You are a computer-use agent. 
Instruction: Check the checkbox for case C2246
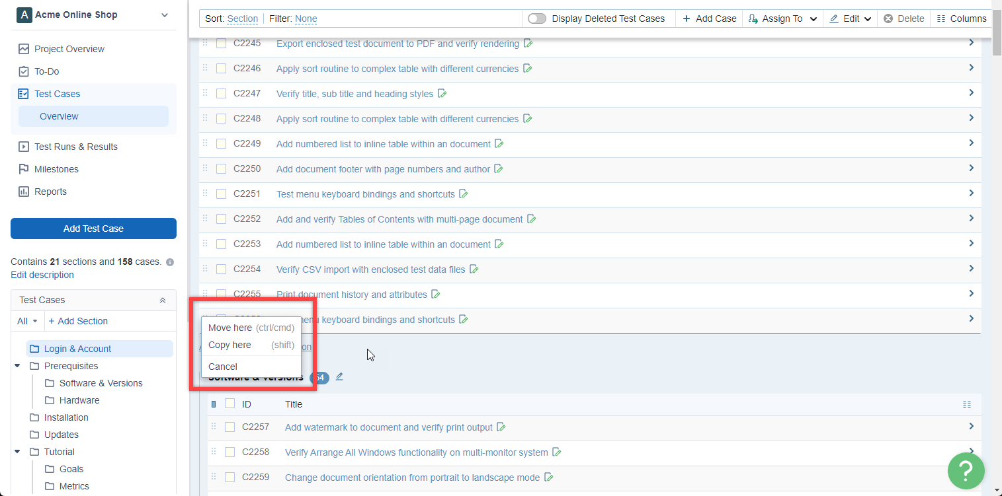click(222, 69)
